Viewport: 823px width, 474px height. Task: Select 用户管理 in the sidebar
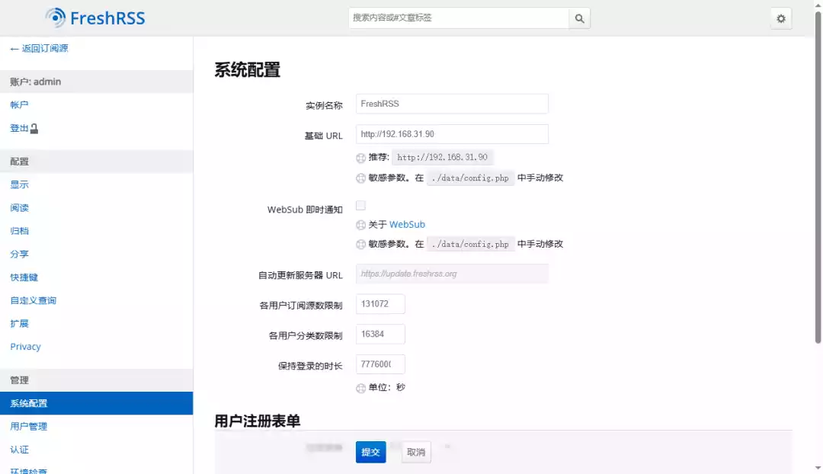29,426
